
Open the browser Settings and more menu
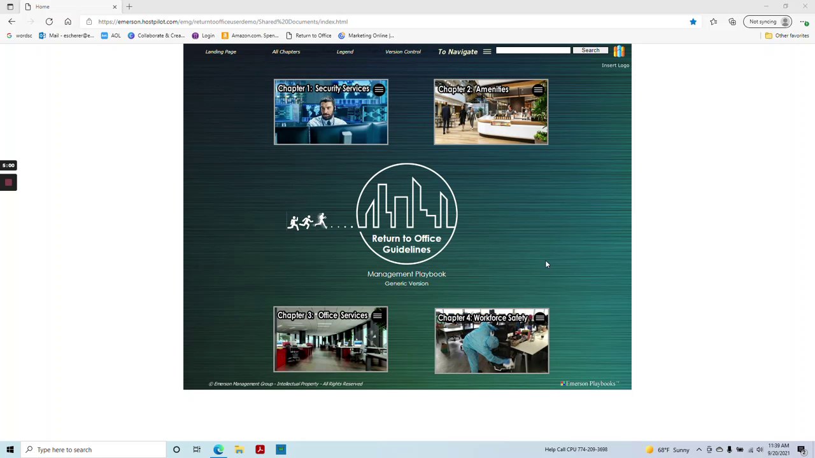(804, 22)
